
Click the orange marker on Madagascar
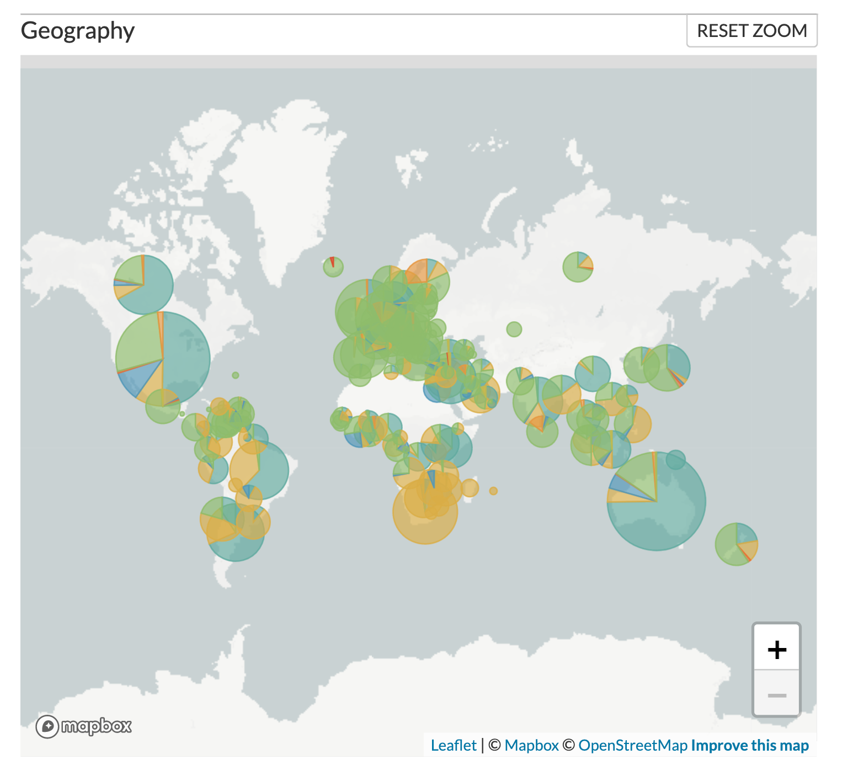[x=470, y=488]
